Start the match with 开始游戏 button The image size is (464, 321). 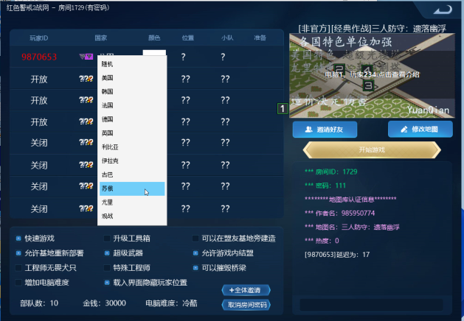pyautogui.click(x=371, y=149)
